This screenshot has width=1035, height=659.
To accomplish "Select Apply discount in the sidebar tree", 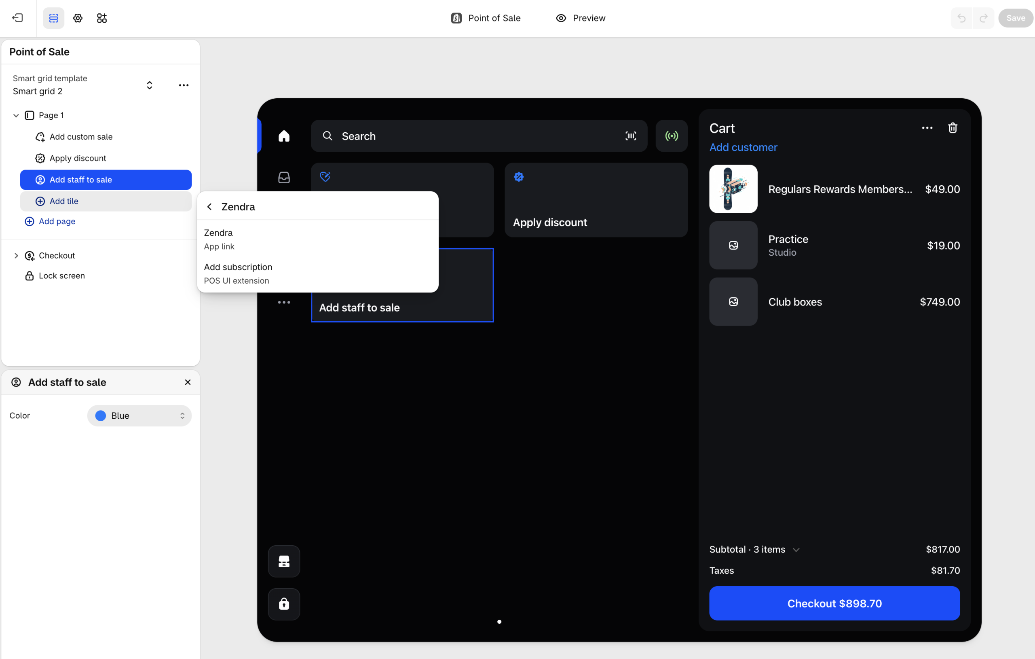I will [x=106, y=158].
